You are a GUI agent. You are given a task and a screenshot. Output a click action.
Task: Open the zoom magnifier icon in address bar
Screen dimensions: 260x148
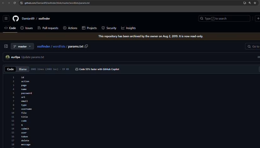[x=250, y=3]
